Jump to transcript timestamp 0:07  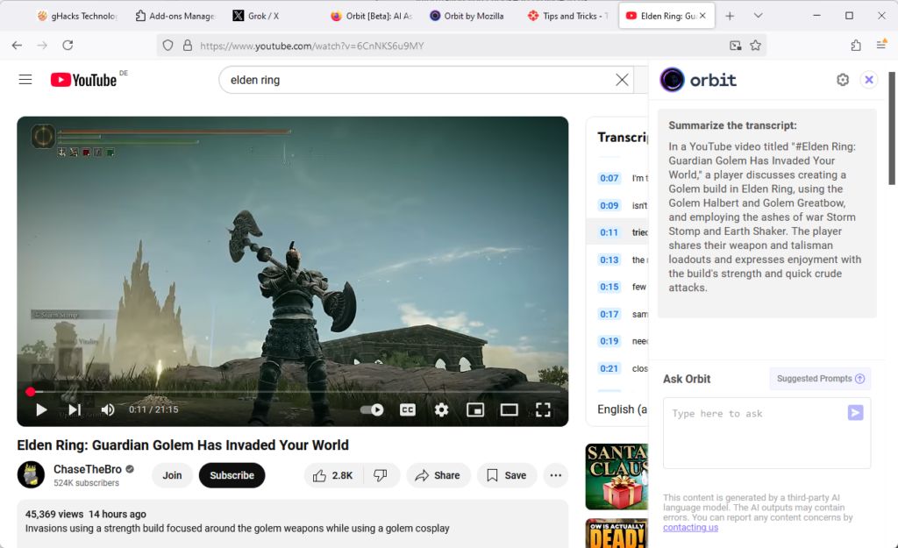pos(609,178)
